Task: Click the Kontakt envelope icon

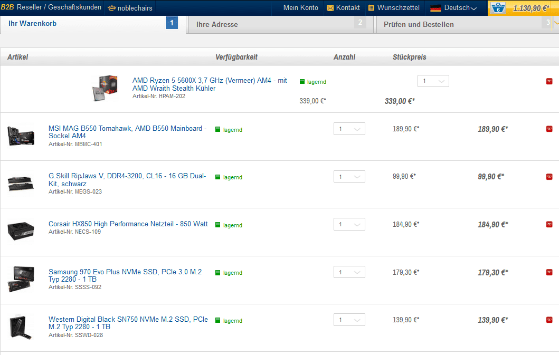Action: (330, 8)
